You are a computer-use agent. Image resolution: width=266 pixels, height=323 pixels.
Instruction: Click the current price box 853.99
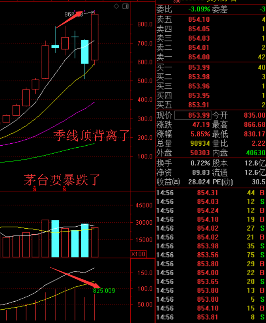click(x=193, y=115)
